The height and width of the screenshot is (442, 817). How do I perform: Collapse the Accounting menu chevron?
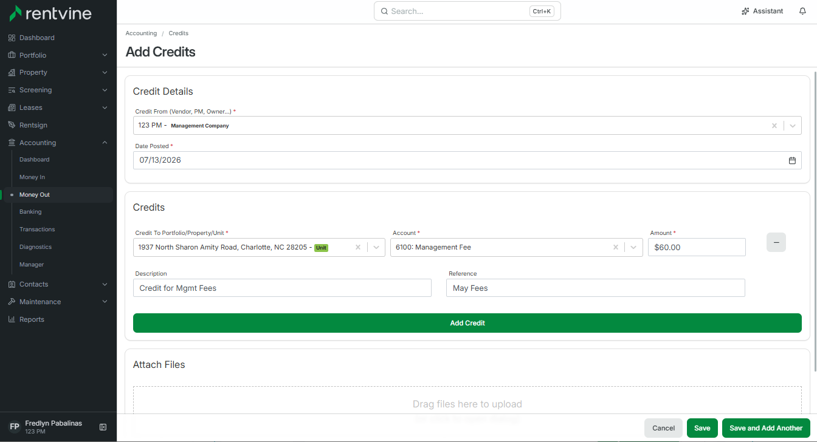[x=105, y=143]
